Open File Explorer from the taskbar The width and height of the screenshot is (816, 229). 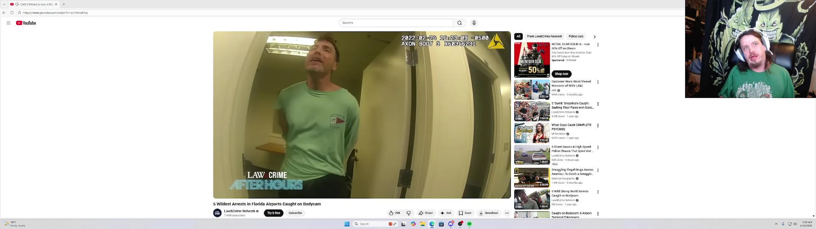click(422, 224)
